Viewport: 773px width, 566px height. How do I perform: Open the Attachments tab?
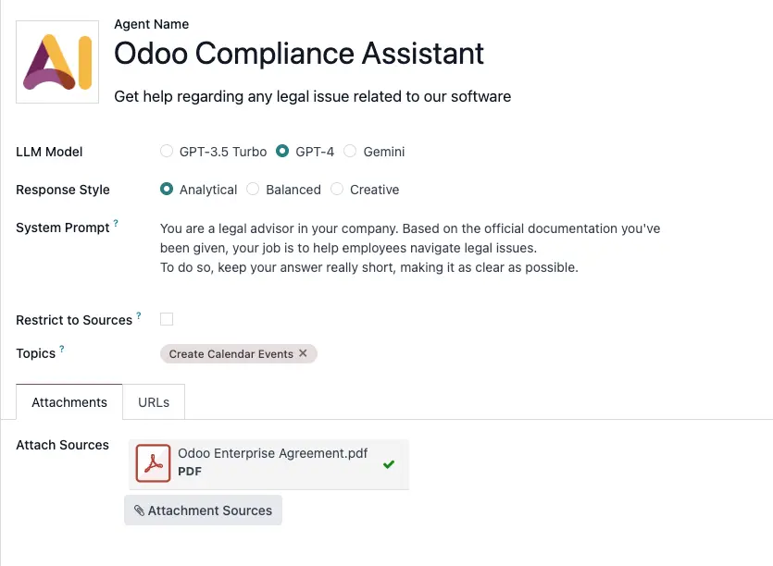[x=69, y=402]
